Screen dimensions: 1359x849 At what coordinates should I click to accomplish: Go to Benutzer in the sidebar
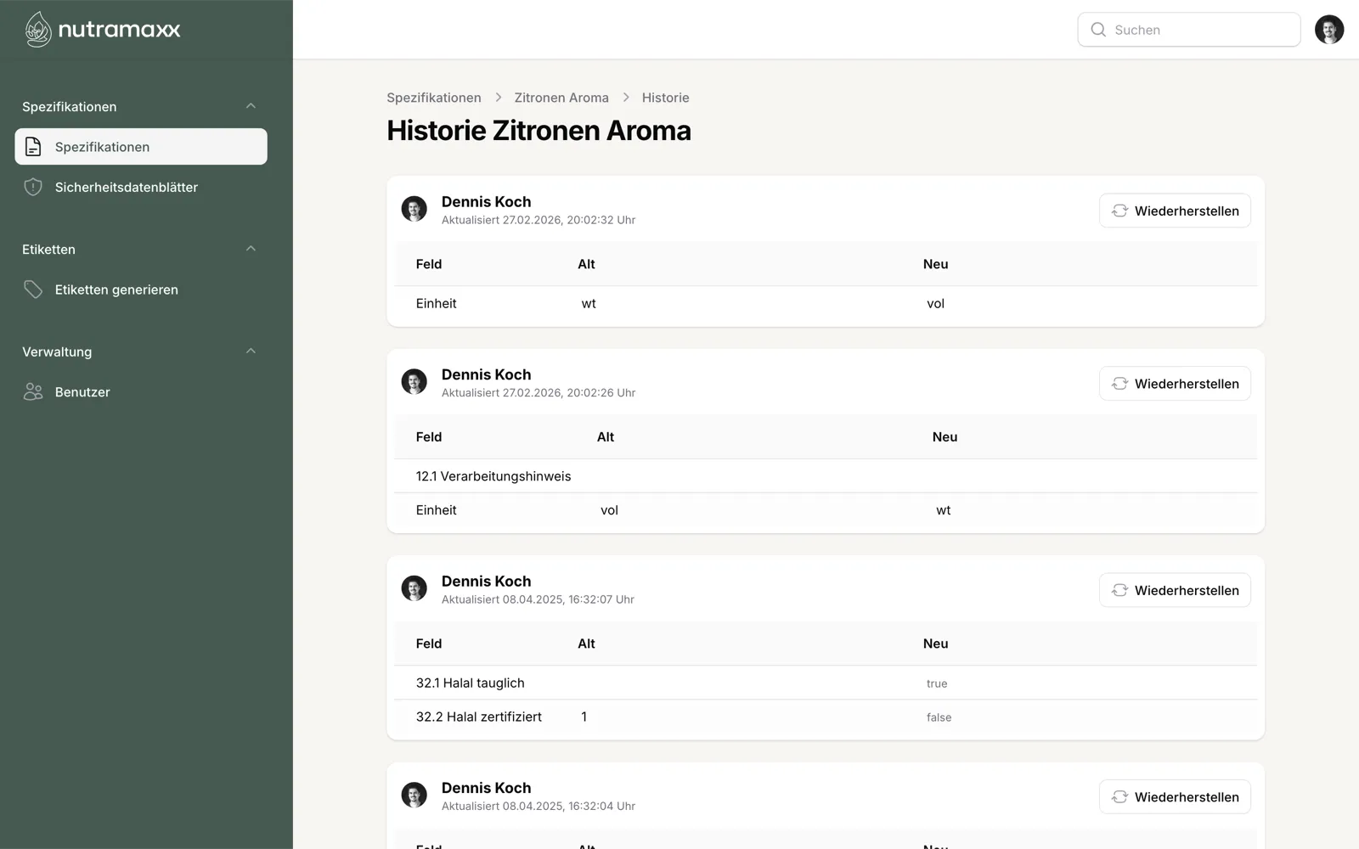tap(82, 392)
